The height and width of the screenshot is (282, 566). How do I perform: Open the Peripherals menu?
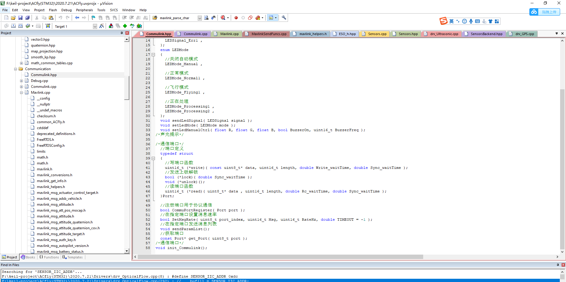click(84, 10)
